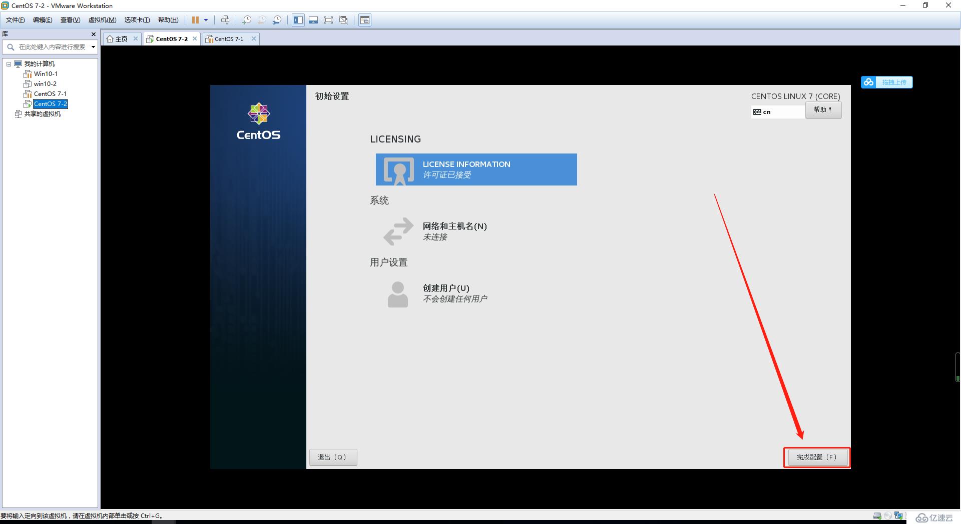Click the hard disk status icon
This screenshot has width=961, height=524.
tap(877, 515)
